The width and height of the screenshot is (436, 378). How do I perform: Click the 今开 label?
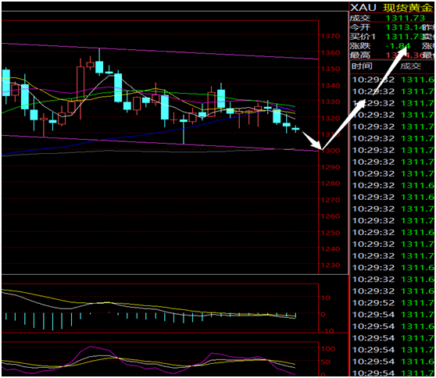[359, 27]
